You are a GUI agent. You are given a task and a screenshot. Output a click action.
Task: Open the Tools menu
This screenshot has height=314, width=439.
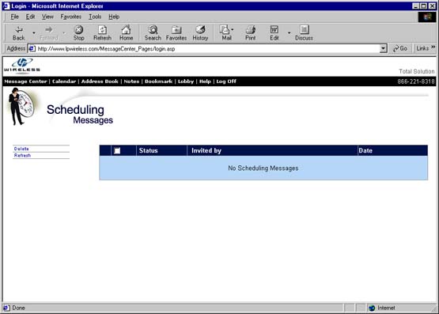tap(95, 17)
